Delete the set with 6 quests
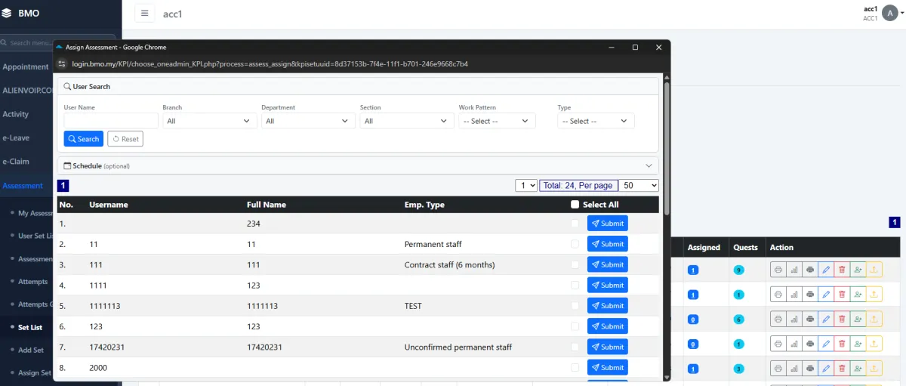 click(x=842, y=319)
